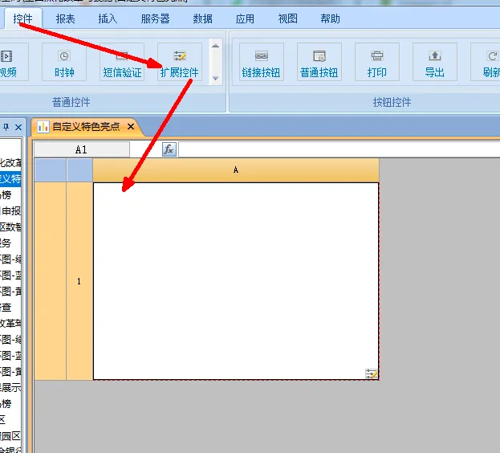Viewport: 500px width, 453px height.
Task: Click the 打印 print button control
Action: pyautogui.click(x=376, y=63)
